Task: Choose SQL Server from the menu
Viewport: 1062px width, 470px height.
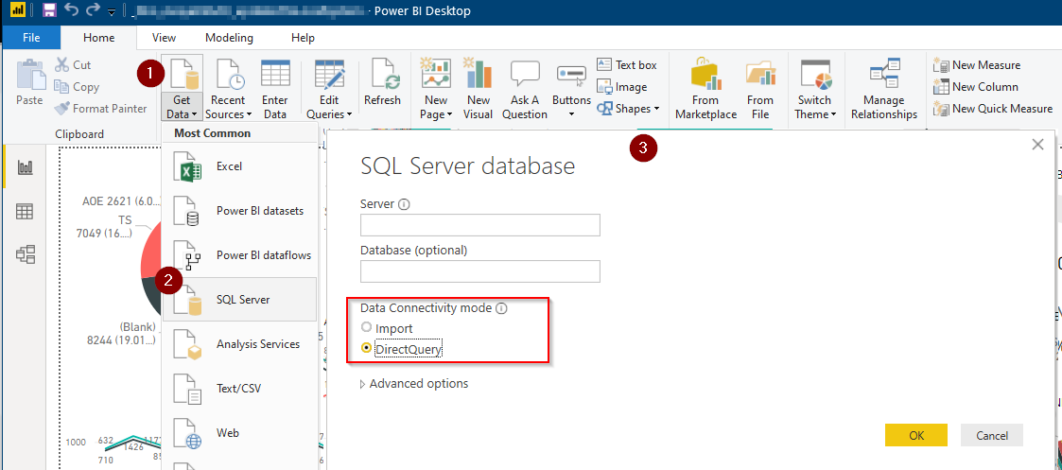Action: click(240, 300)
